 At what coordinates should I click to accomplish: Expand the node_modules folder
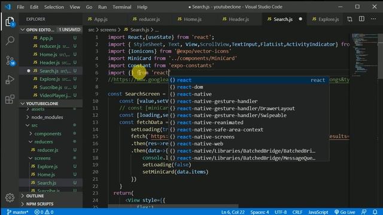(47, 117)
